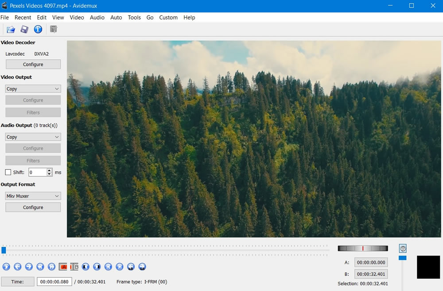Viewport: 443px width, 291px height.
Task: Increase the Shift ms value with up arrow
Action: (50, 170)
